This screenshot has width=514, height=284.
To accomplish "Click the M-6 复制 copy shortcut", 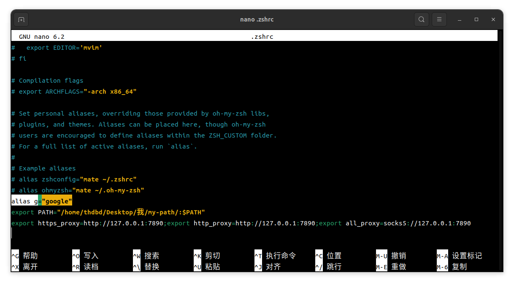I will point(452,267).
